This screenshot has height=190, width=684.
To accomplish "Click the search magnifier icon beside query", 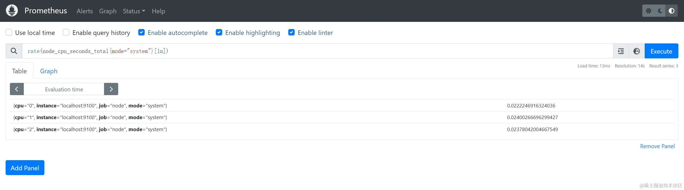I will pyautogui.click(x=14, y=51).
